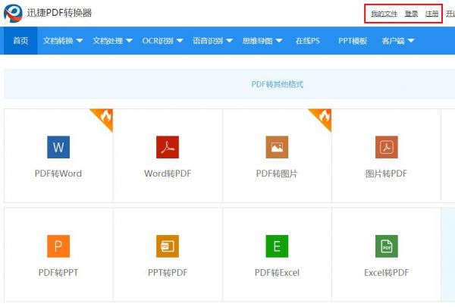Click the 登录 link
The image size is (455, 307).
pyautogui.click(x=412, y=14)
